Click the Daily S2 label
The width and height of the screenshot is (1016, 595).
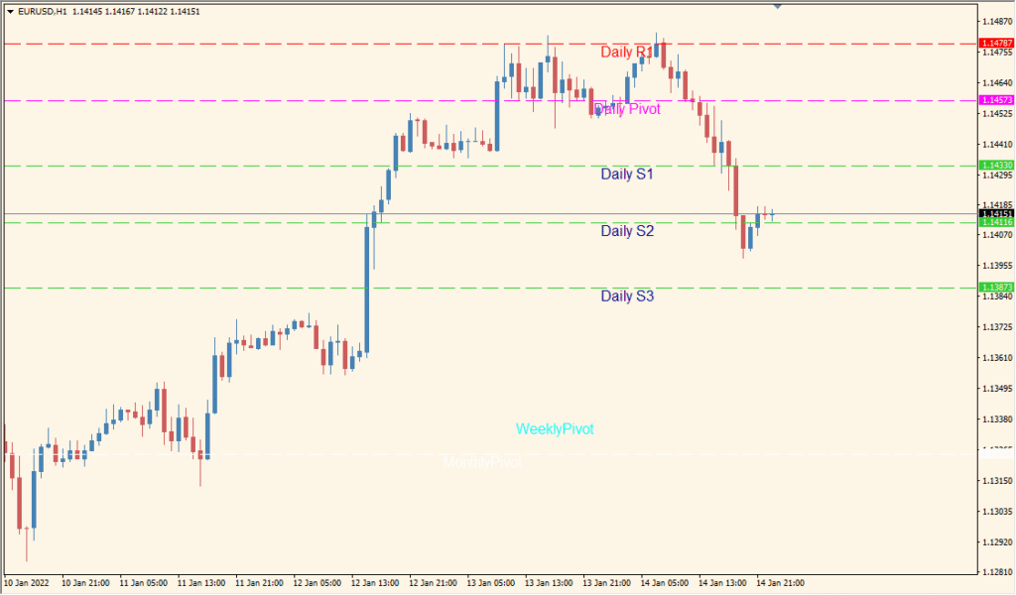627,230
